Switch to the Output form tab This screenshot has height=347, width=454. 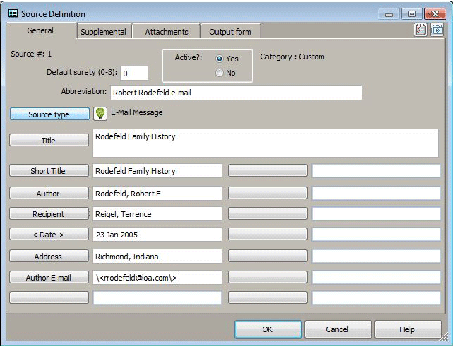tap(230, 32)
